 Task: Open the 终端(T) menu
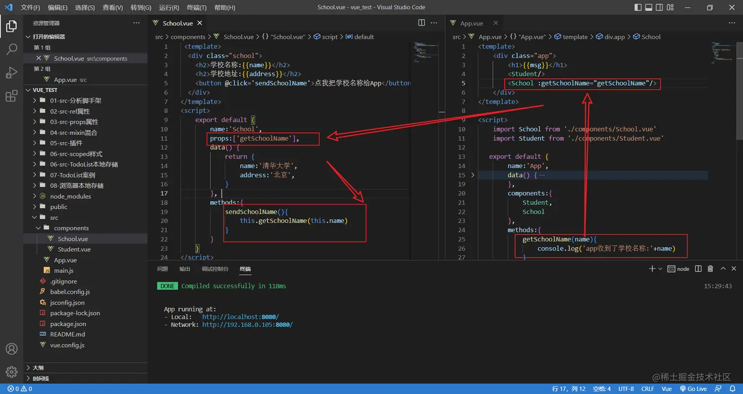(x=197, y=7)
